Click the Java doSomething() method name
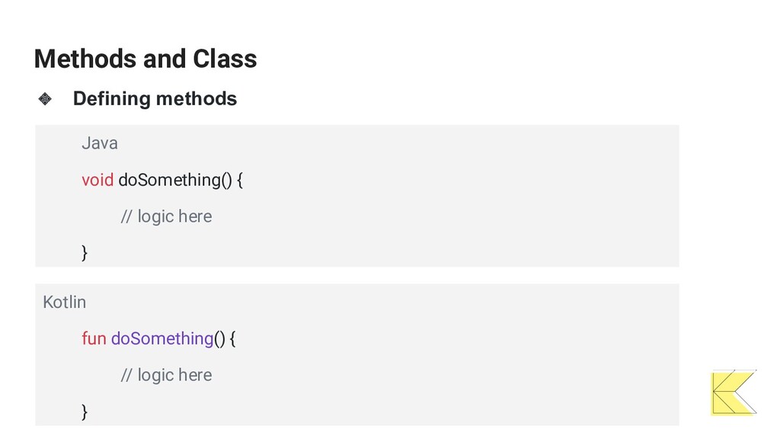 pos(175,180)
